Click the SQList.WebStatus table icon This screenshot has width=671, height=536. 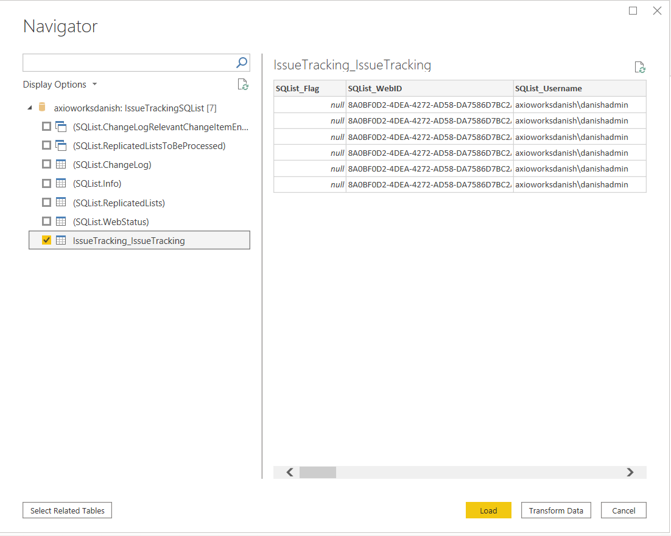pyautogui.click(x=61, y=221)
